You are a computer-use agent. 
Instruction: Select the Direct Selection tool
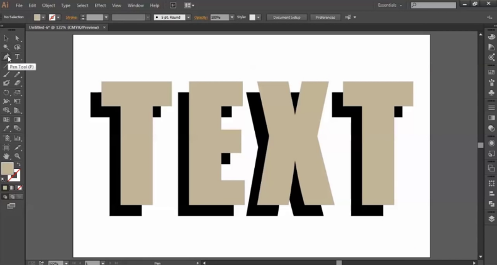point(17,38)
